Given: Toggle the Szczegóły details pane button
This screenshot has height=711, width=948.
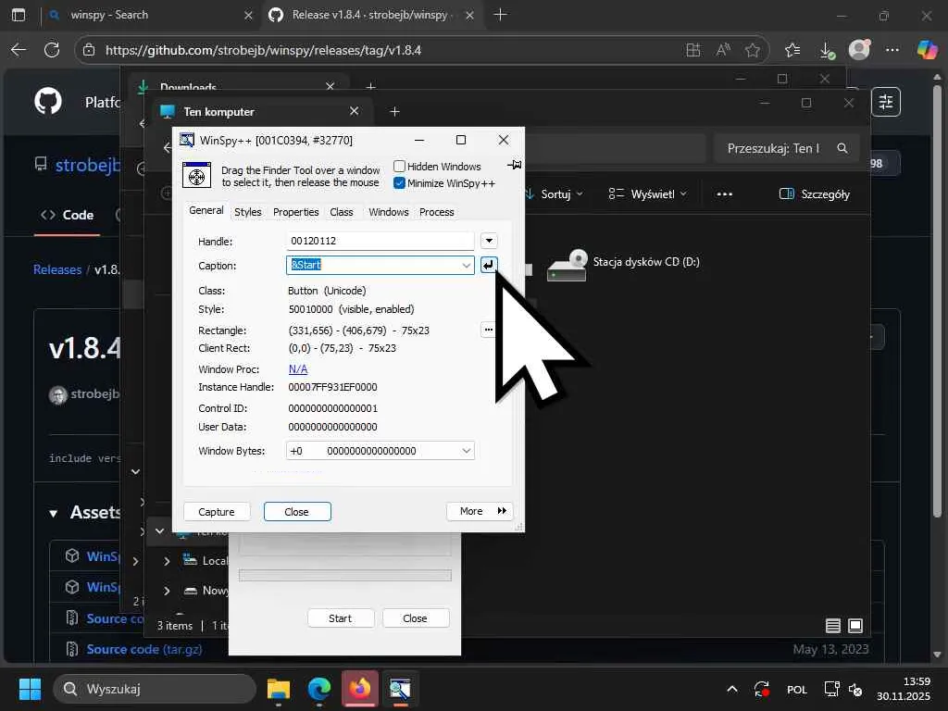Looking at the screenshot, I should click(x=815, y=194).
